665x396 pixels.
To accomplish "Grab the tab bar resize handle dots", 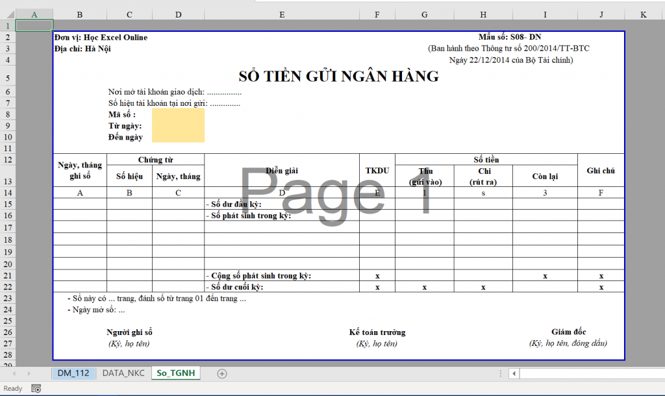I will (500, 373).
